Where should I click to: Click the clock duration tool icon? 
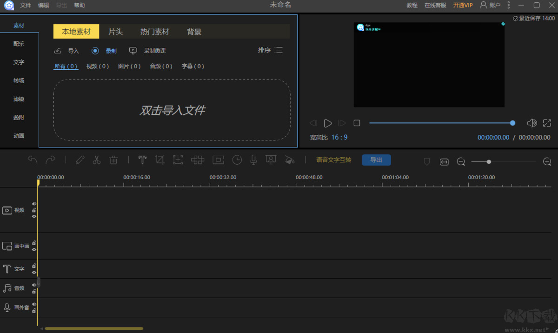(x=237, y=160)
